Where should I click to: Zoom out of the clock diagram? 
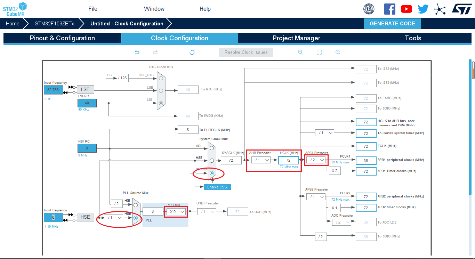click(x=338, y=52)
